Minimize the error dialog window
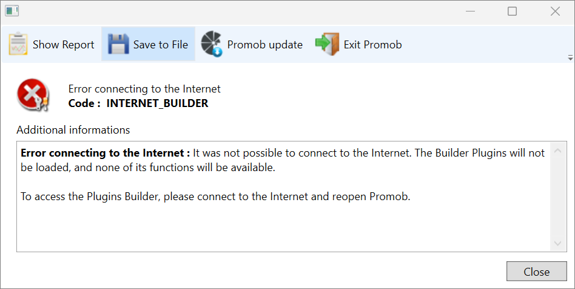 pyautogui.click(x=471, y=11)
